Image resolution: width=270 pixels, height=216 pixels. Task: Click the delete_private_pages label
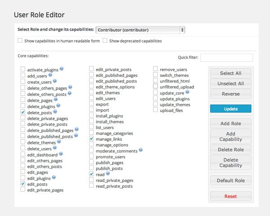click(x=48, y=119)
